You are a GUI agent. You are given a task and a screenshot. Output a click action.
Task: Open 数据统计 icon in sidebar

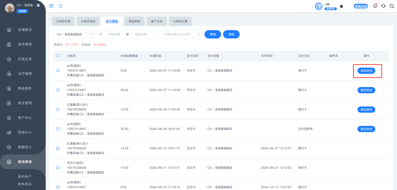(x=9, y=147)
